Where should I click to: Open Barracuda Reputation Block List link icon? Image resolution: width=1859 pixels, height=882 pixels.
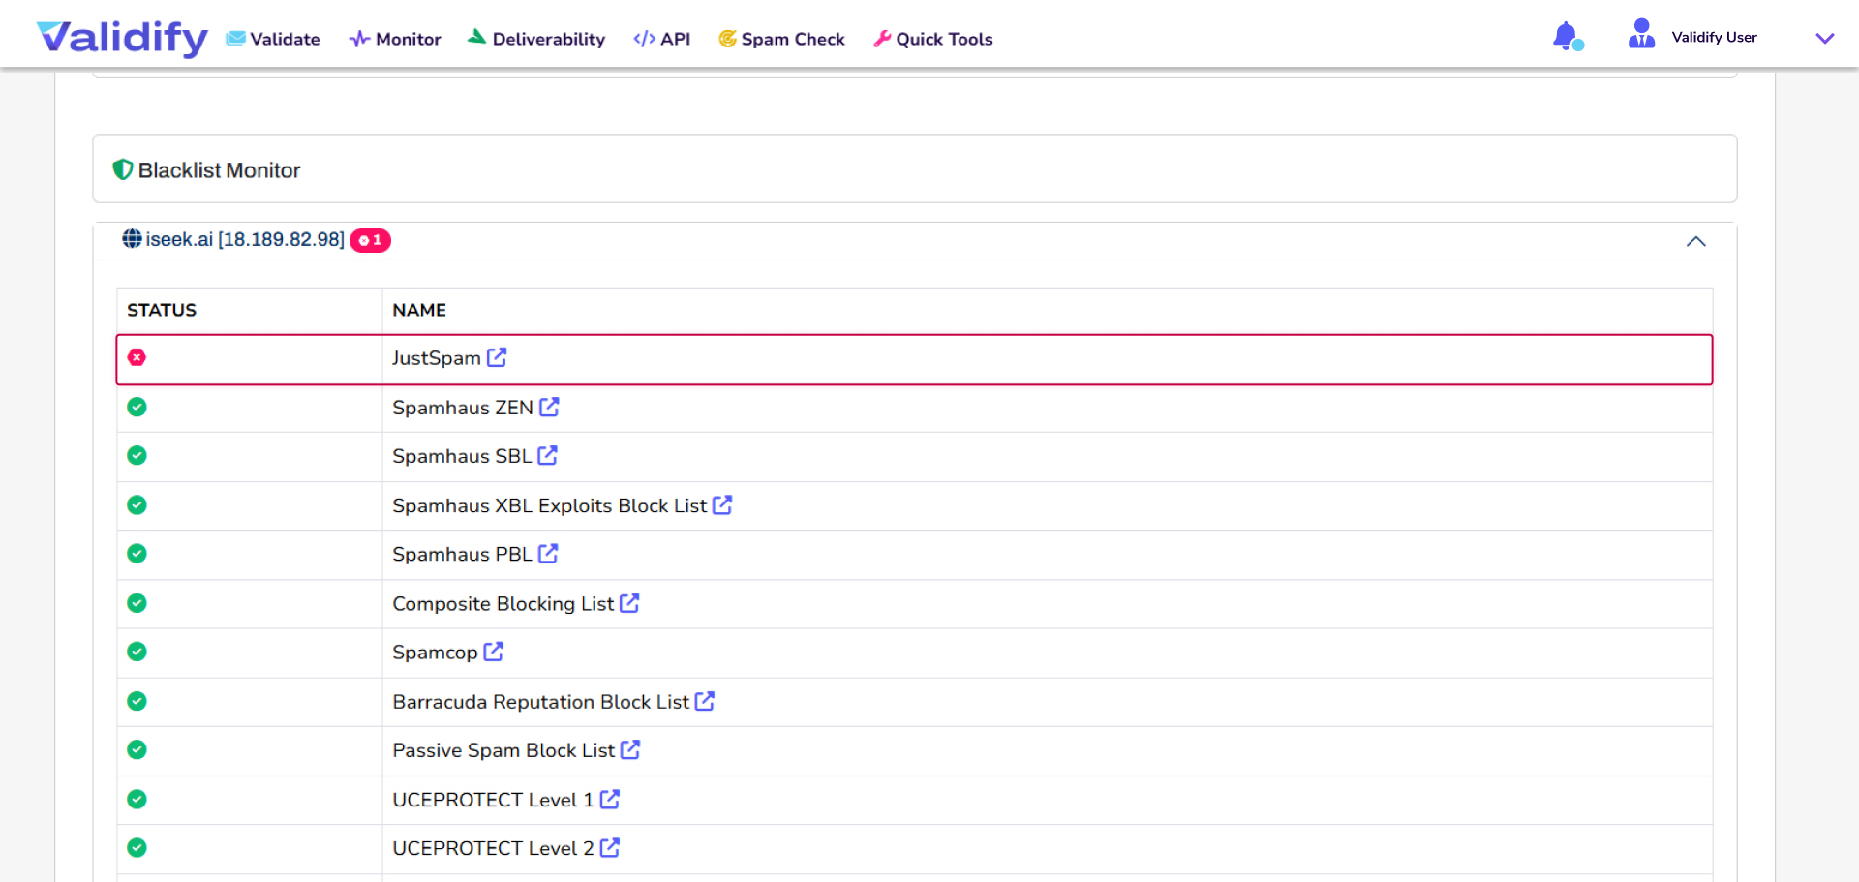click(x=705, y=701)
